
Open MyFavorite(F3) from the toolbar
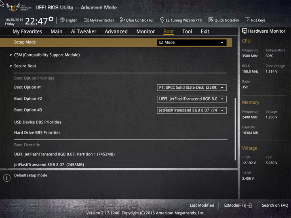(99, 20)
